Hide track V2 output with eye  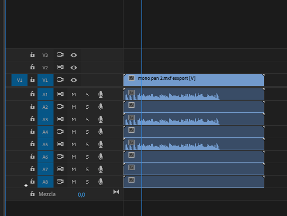coord(73,67)
